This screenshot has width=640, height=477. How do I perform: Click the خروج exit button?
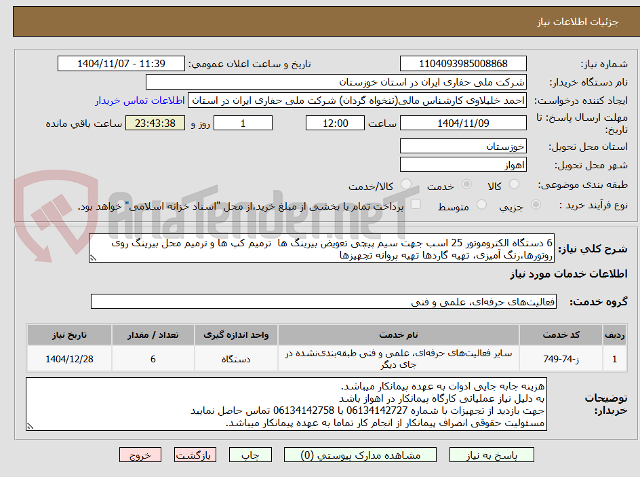click(x=140, y=455)
